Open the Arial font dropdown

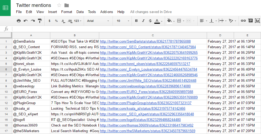pyautogui.click(x=98, y=21)
